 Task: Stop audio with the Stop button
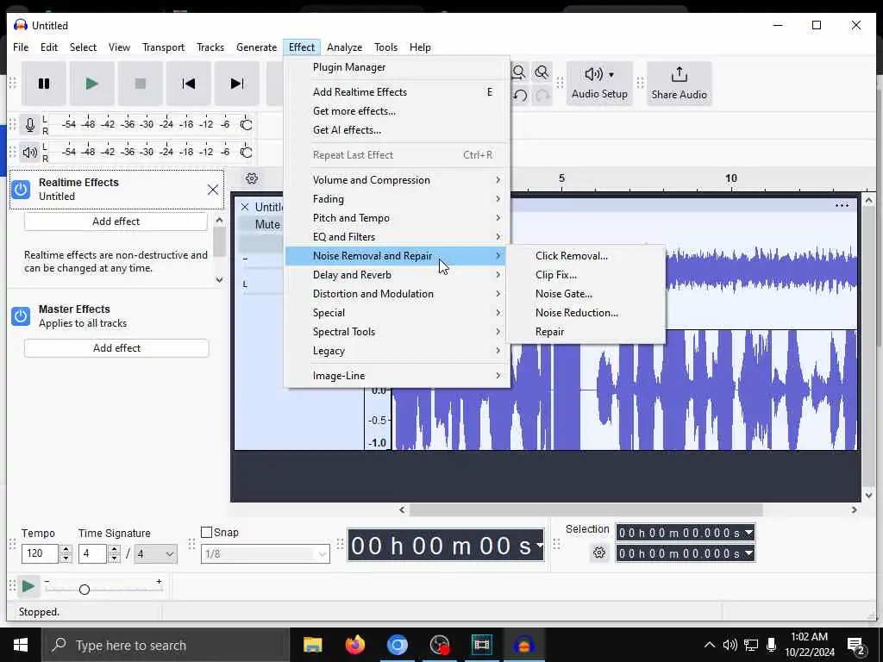point(141,84)
